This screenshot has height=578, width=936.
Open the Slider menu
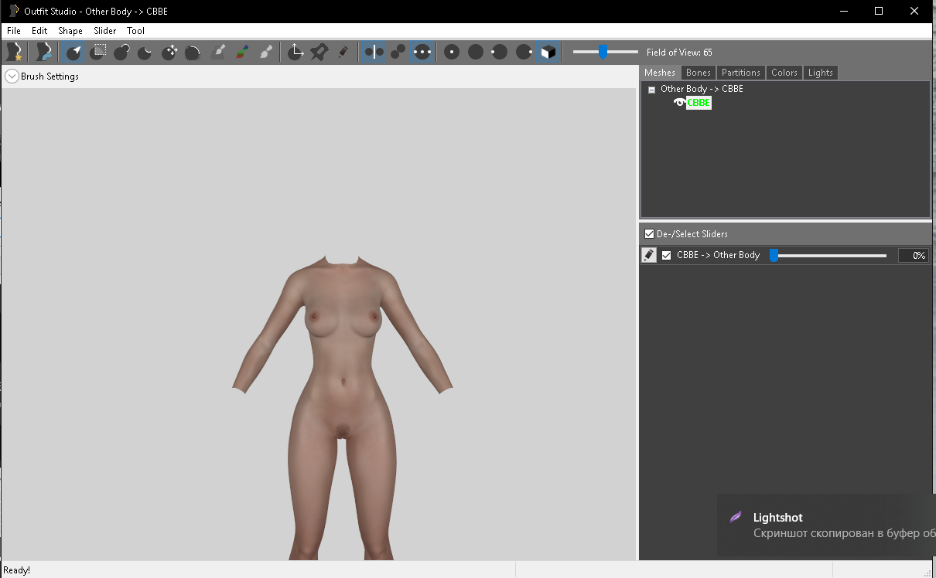pyautogui.click(x=104, y=31)
